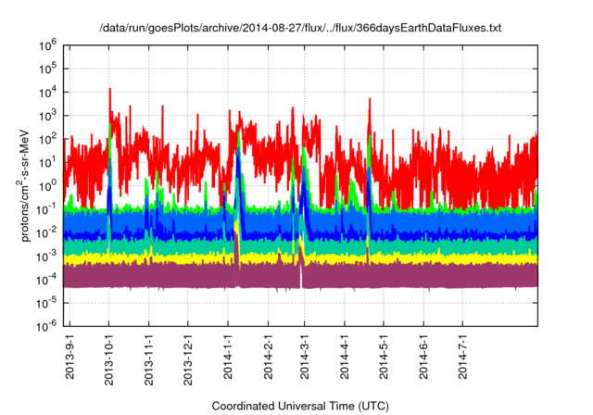
Task: Click the Coordinated Universal Time (UTC) axis label
Action: coord(300,406)
